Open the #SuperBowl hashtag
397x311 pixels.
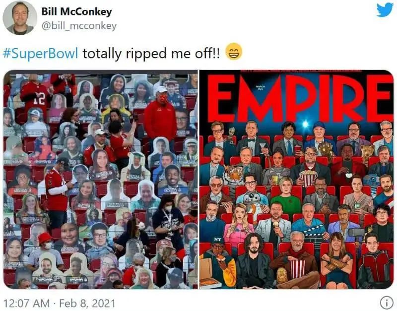click(x=41, y=54)
